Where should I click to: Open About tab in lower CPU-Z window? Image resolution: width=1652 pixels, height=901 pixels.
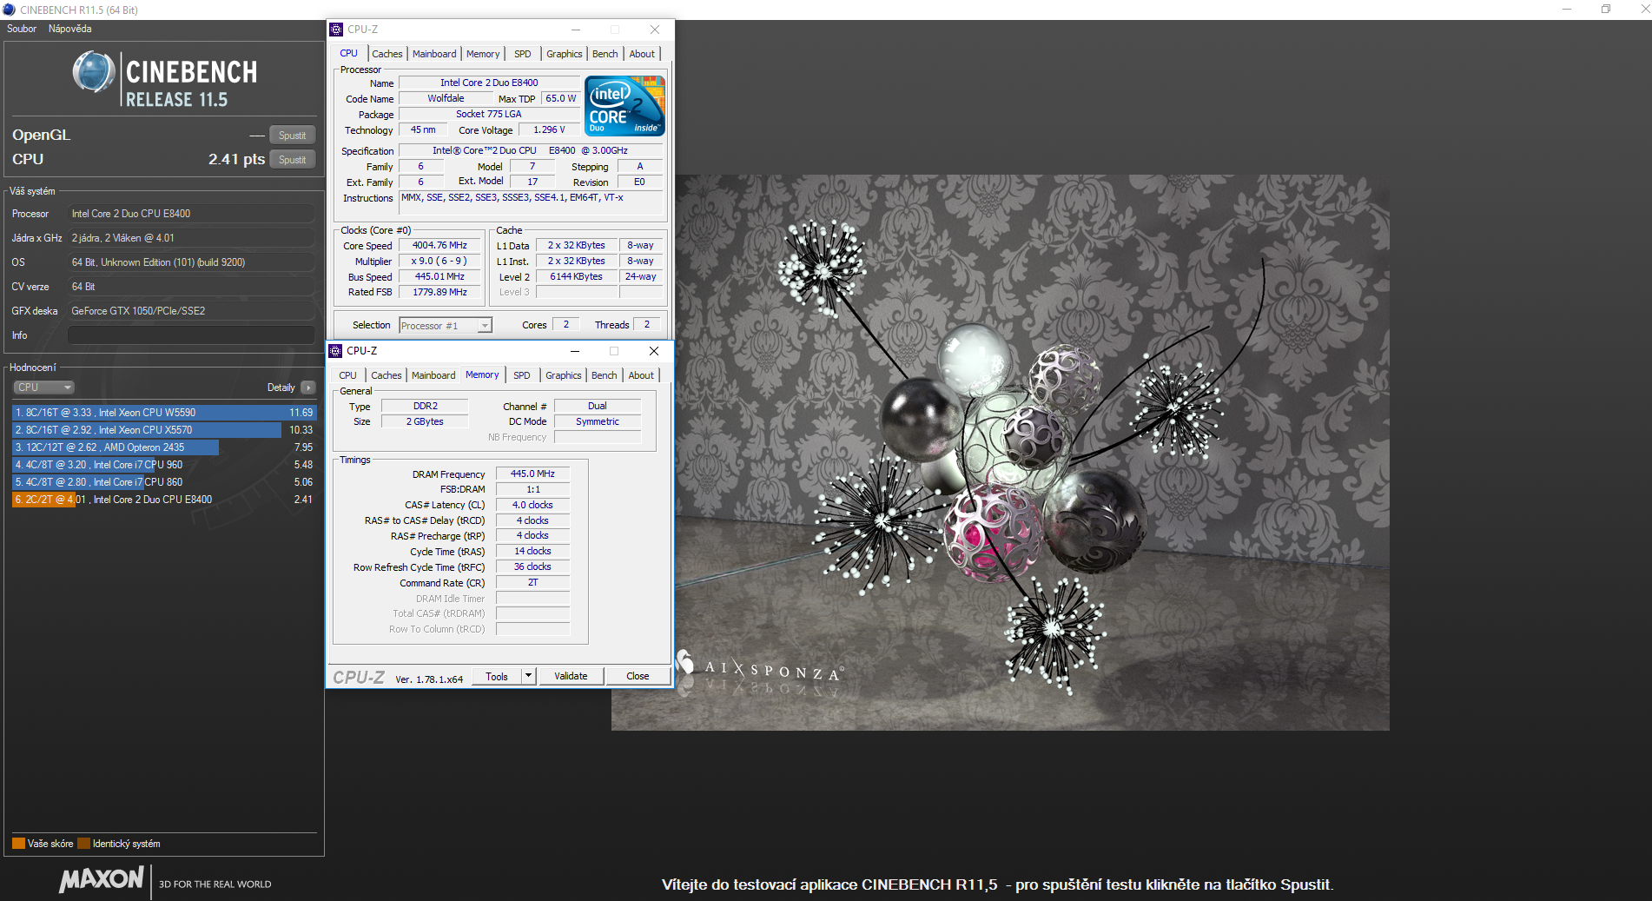pyautogui.click(x=641, y=375)
